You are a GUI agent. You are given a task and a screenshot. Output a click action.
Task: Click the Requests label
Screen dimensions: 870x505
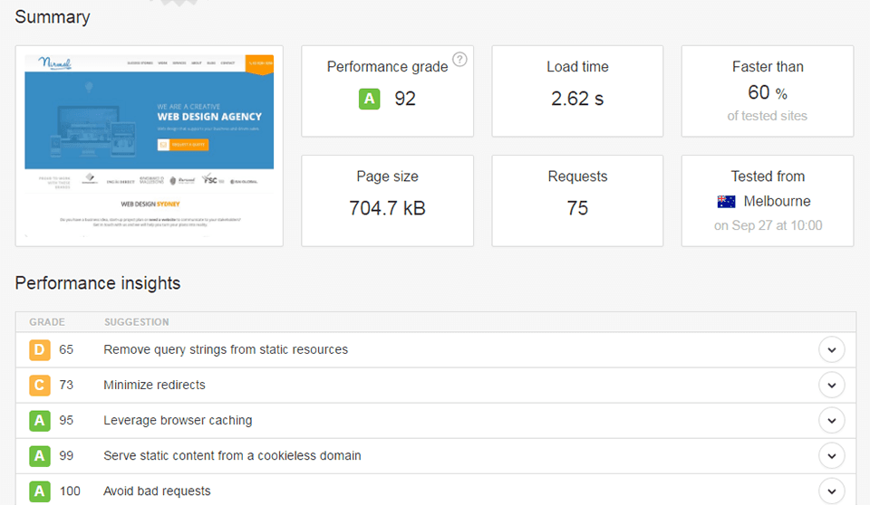pos(577,176)
